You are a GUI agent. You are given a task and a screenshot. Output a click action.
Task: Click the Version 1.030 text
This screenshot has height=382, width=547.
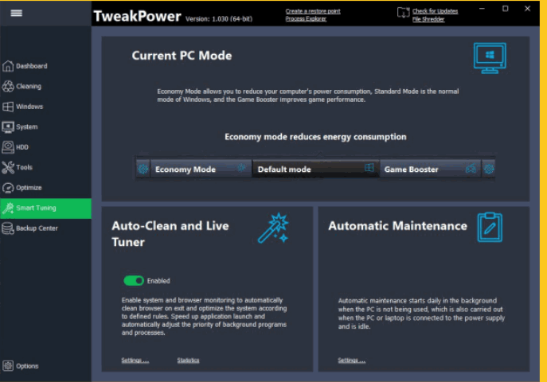(219, 19)
